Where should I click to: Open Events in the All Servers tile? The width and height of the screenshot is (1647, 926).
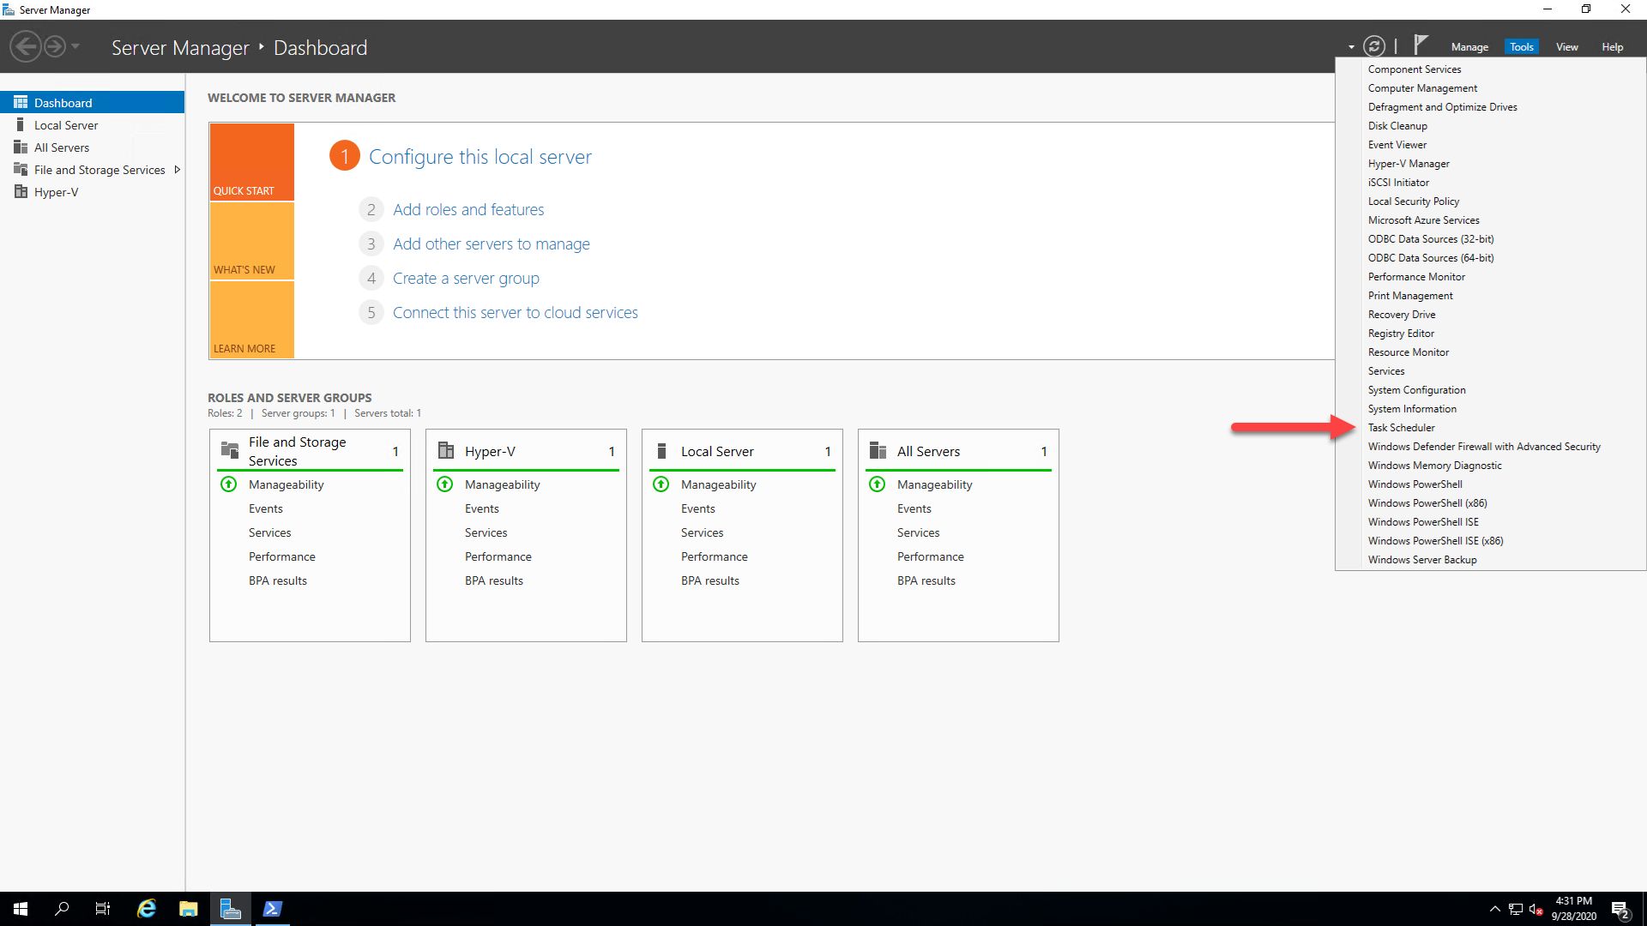[x=914, y=508]
